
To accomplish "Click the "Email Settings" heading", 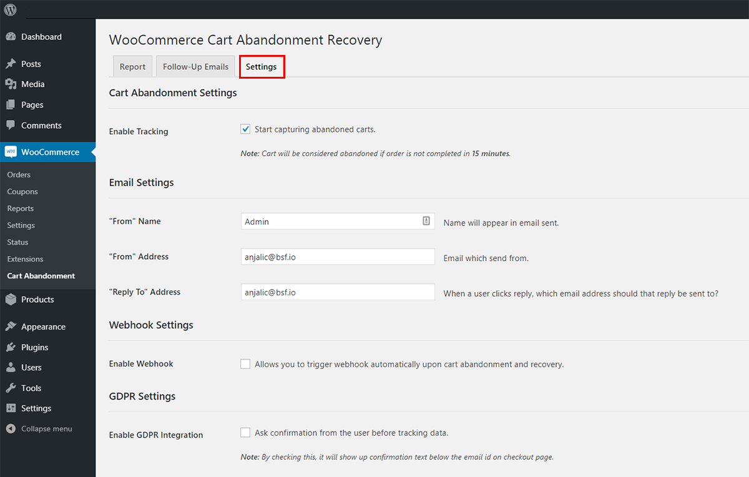I will (142, 183).
